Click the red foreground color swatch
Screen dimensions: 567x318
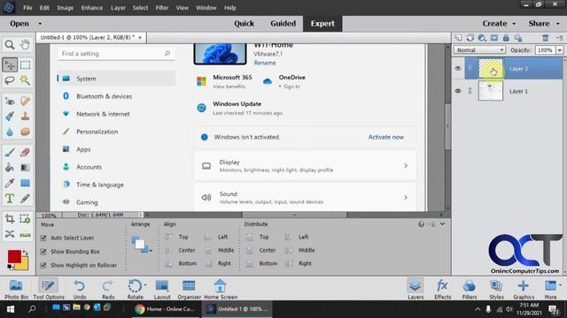click(14, 256)
